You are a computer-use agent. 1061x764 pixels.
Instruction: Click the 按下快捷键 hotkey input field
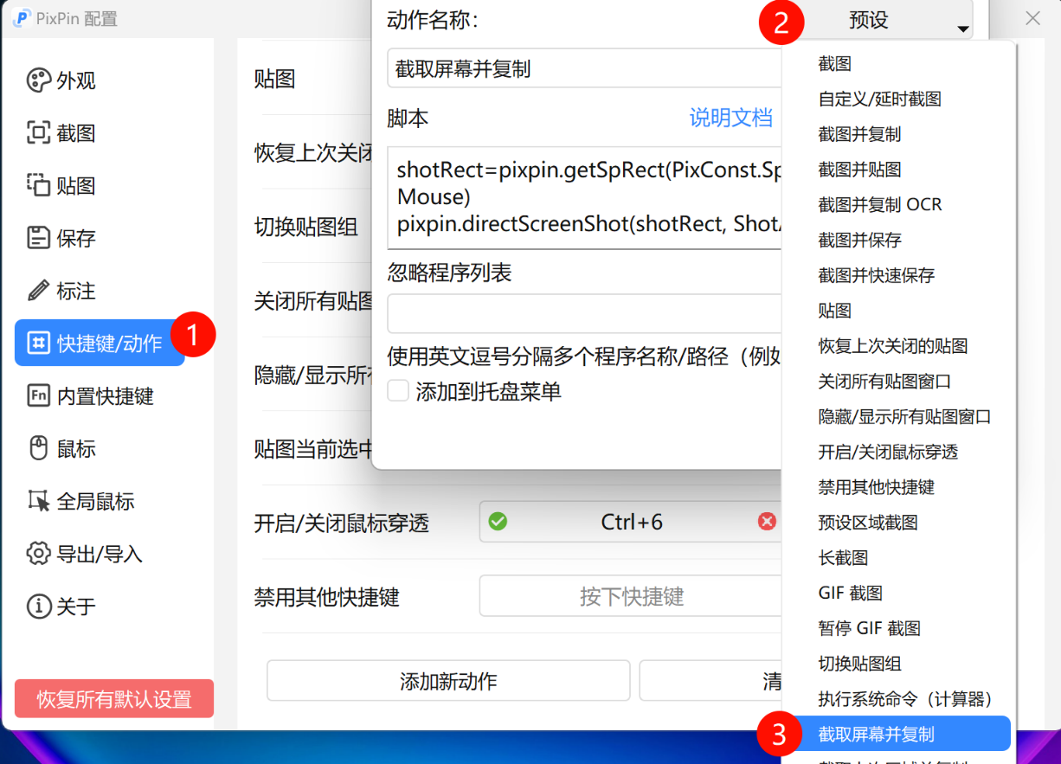point(630,595)
